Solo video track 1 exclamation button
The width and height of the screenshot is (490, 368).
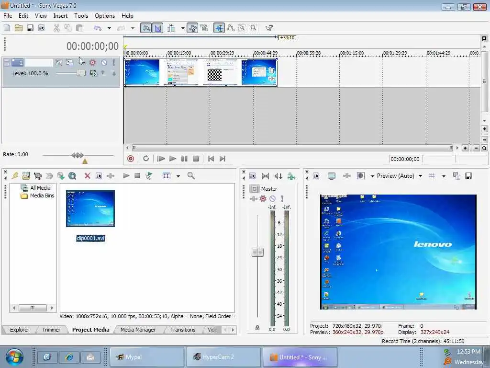click(x=114, y=63)
